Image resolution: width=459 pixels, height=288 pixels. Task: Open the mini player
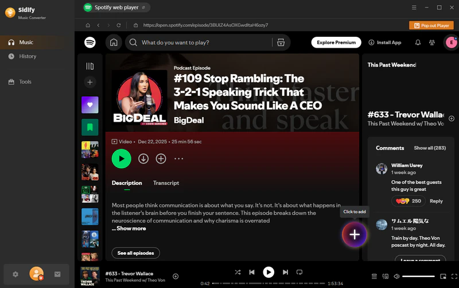pos(443,277)
